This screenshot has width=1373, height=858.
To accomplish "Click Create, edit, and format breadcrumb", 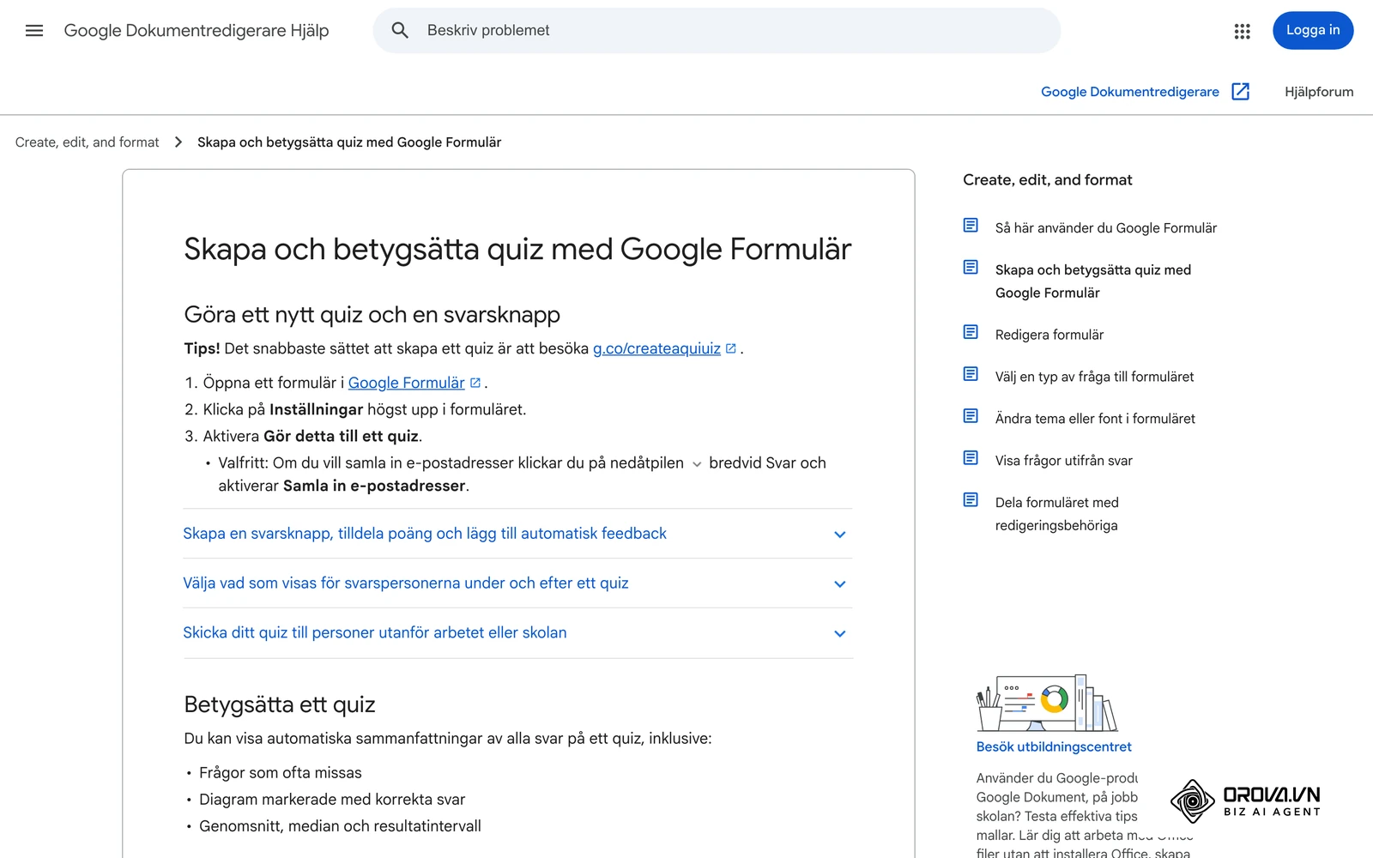I will [x=88, y=142].
